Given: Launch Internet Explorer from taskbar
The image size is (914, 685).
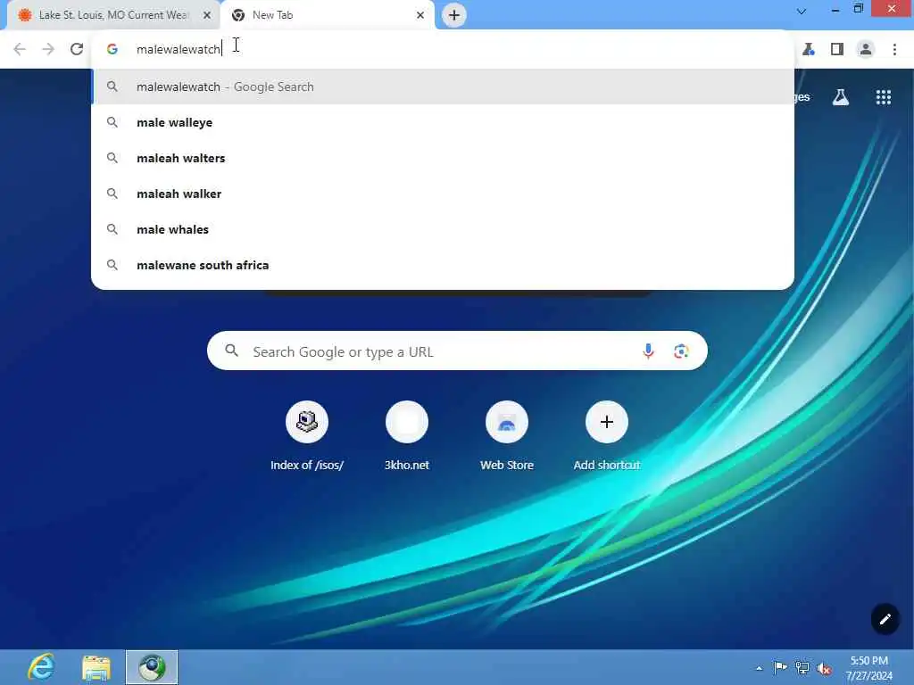Looking at the screenshot, I should [41, 667].
